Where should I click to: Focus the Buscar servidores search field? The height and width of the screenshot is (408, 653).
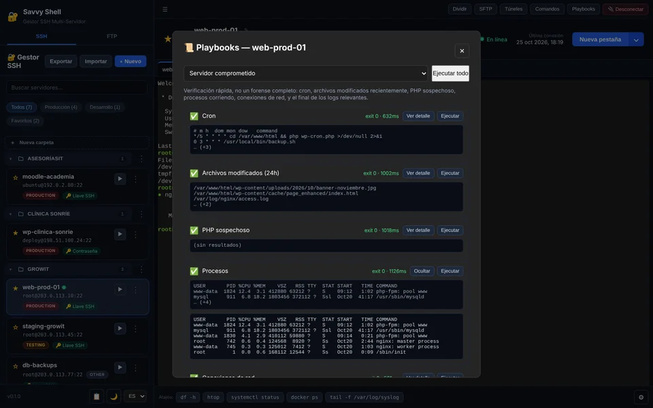coord(77,88)
